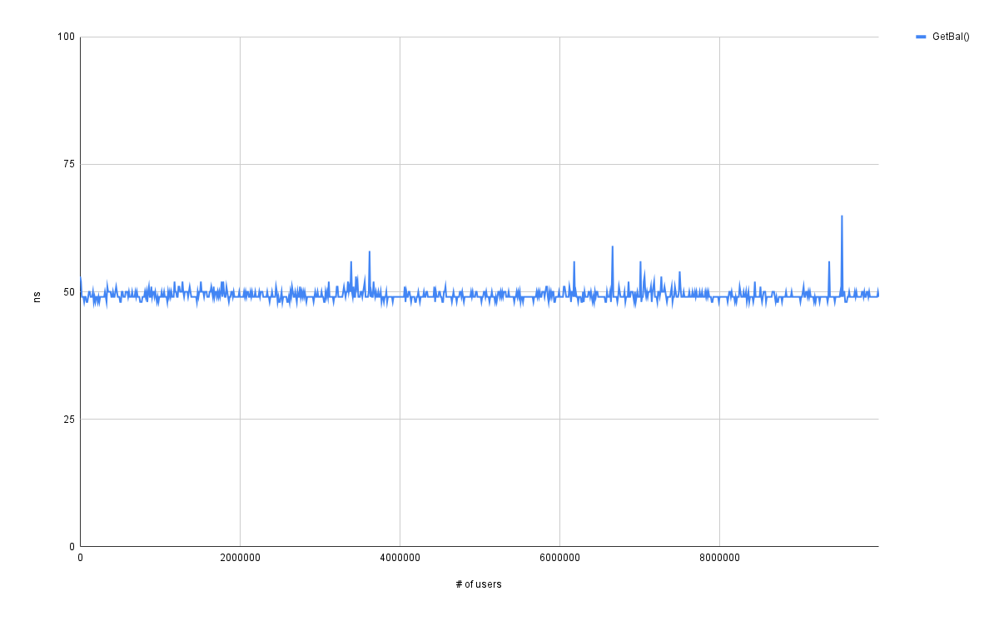Select the 100 tick label on the y-axis
The image size is (1004, 621).
[x=67, y=37]
